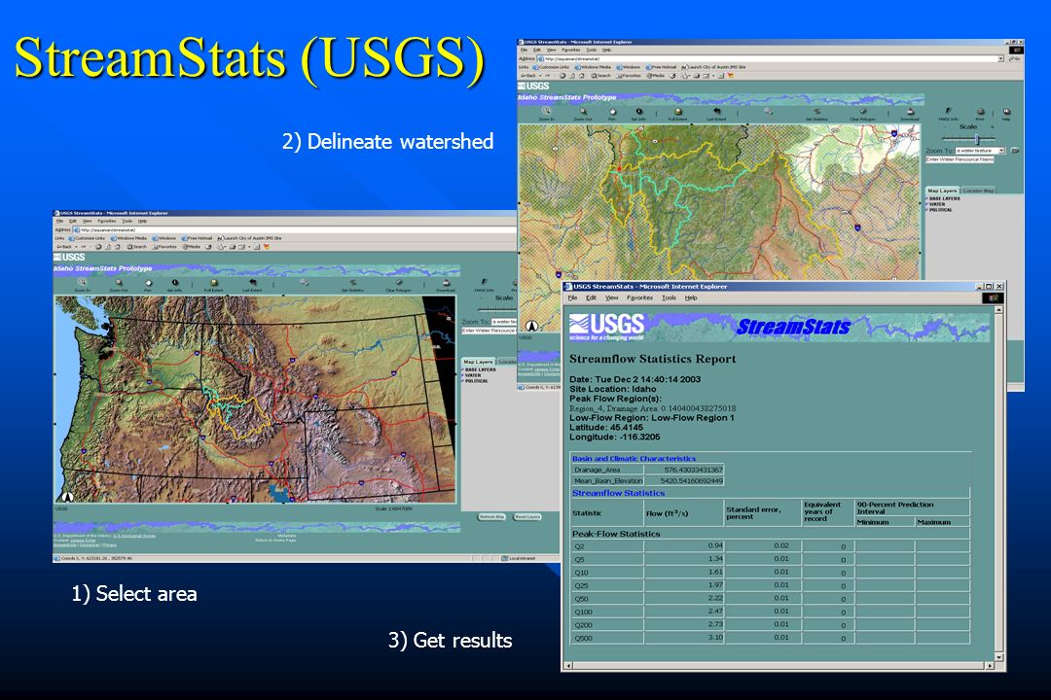Click Zoom Out tool in delineate-watershed window
This screenshot has height=700, width=1051.
click(583, 113)
